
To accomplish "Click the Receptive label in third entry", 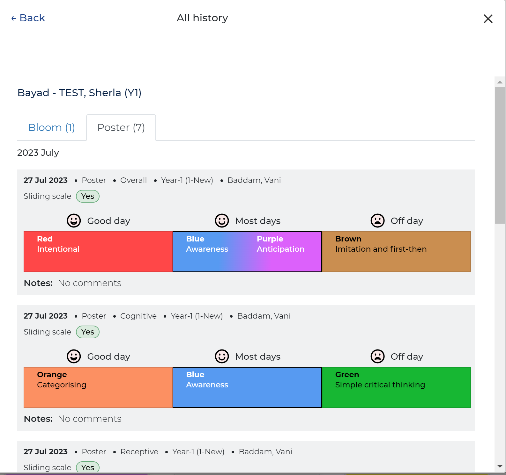I will pyautogui.click(x=139, y=452).
